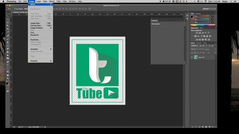
Task: Toggle Quick Mask mode icon
Action: (7, 88)
